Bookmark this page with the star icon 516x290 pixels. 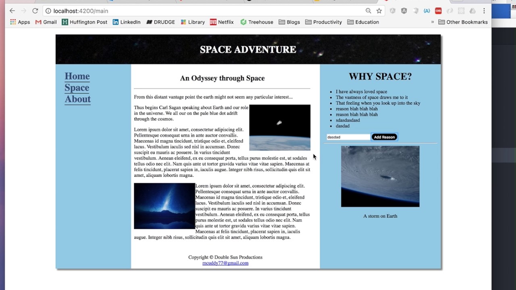point(379,11)
